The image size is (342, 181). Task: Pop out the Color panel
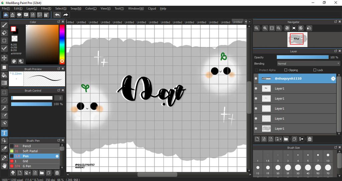click(59, 22)
